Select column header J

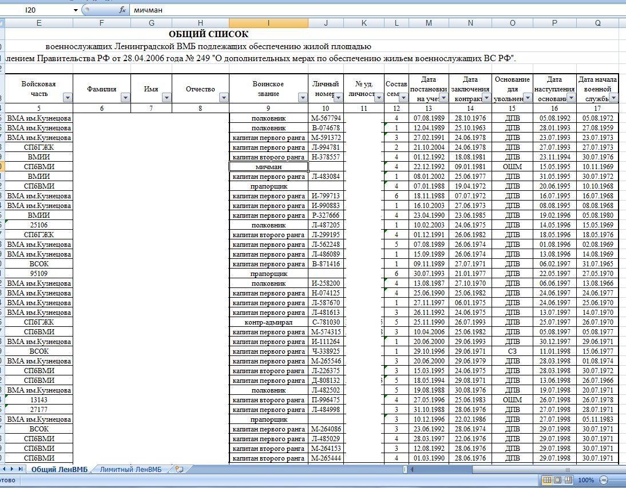[x=326, y=23]
